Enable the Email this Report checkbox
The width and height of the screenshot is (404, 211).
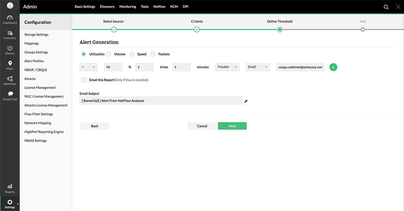[x=83, y=80]
